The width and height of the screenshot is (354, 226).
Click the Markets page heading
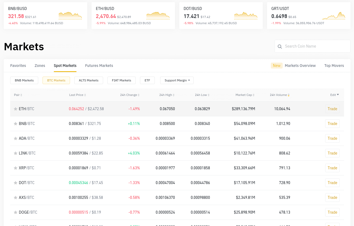[24, 46]
